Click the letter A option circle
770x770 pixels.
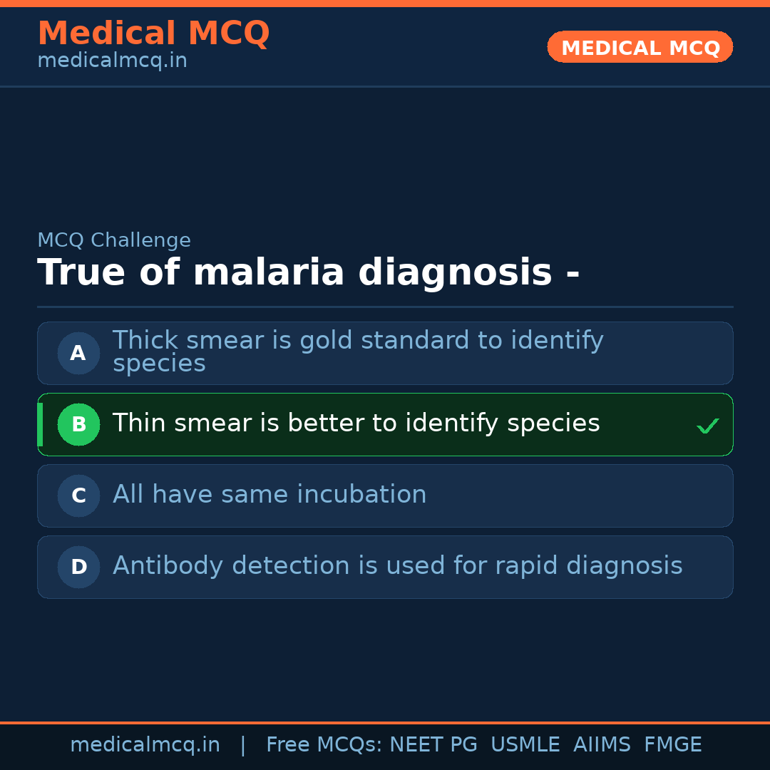coord(78,353)
